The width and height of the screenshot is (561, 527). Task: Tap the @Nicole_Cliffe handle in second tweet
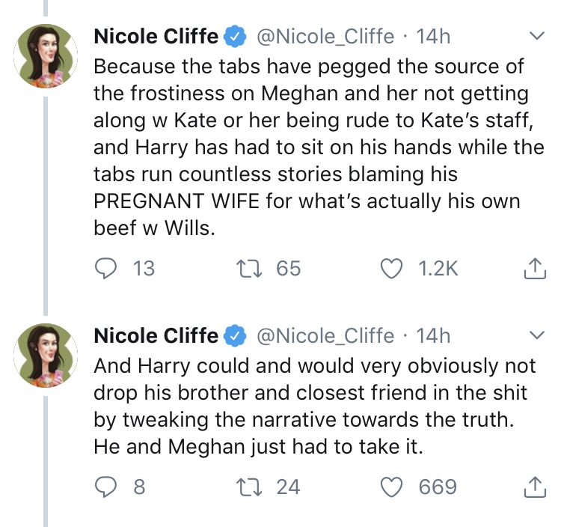325,335
